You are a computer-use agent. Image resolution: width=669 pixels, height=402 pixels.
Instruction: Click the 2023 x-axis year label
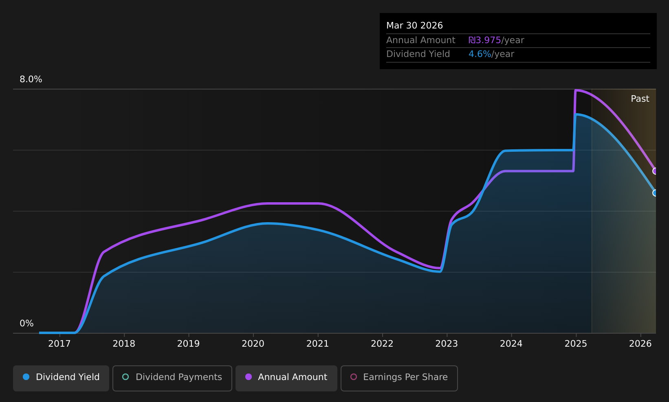[x=447, y=344]
